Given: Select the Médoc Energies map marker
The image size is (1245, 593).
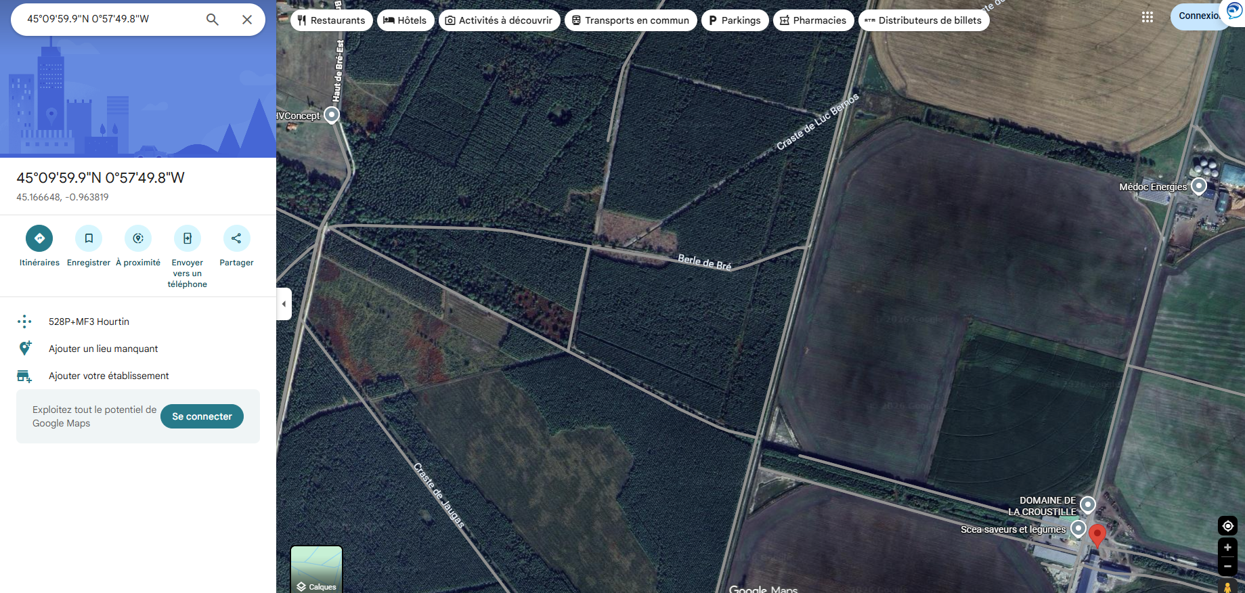Looking at the screenshot, I should (x=1198, y=185).
